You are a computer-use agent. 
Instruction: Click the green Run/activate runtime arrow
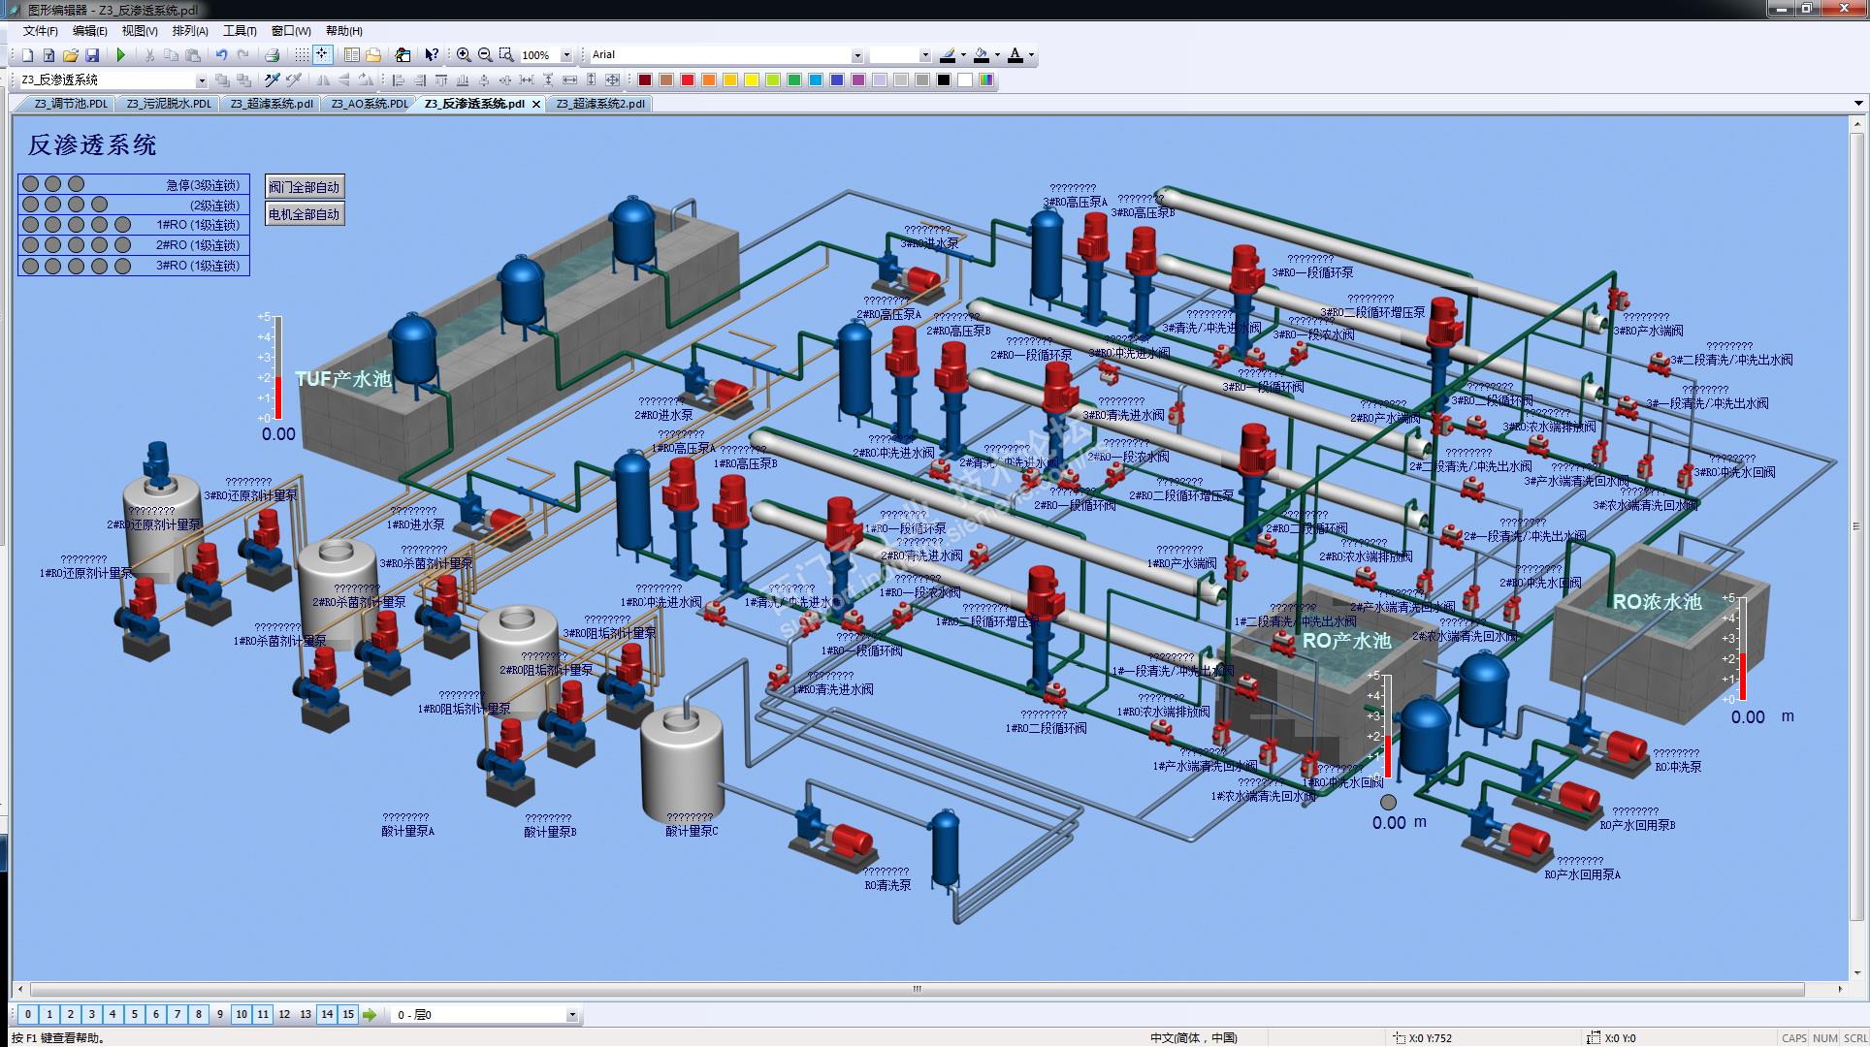(121, 55)
